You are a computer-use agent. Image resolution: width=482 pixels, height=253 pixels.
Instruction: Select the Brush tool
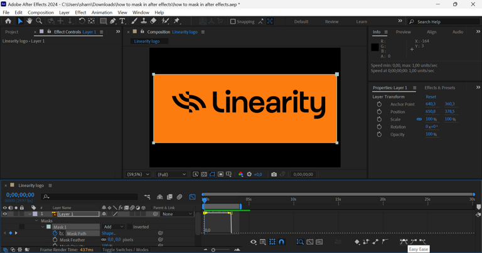(134, 21)
